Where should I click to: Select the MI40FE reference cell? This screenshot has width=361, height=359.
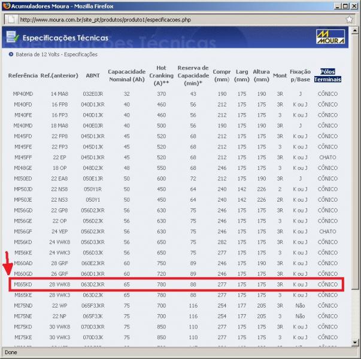point(23,115)
